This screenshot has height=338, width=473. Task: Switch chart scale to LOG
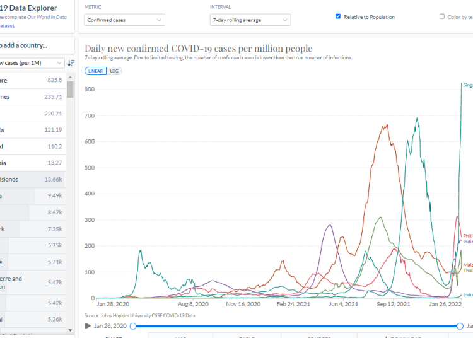click(x=114, y=71)
